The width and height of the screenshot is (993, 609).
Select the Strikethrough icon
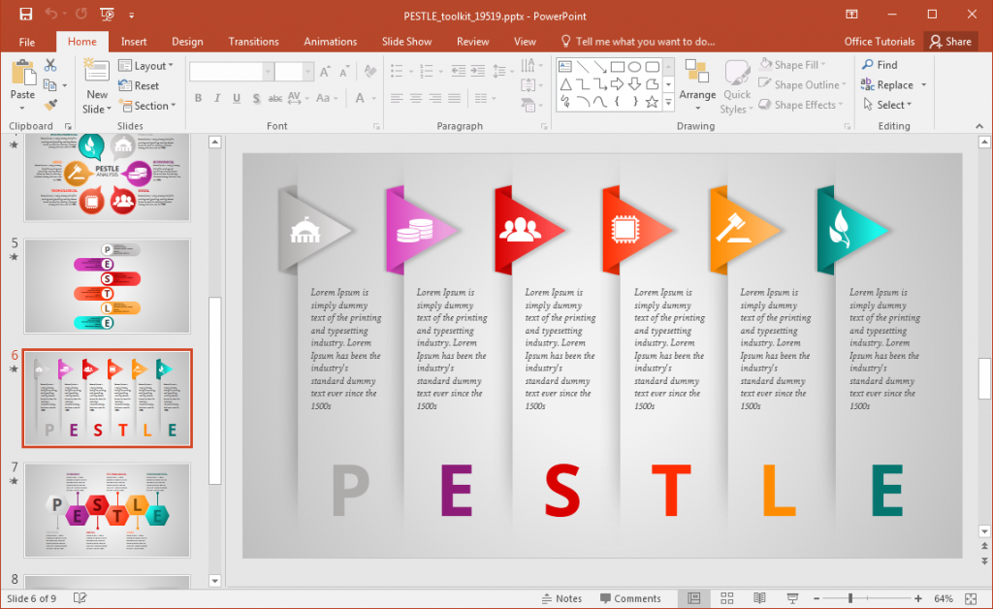[274, 98]
